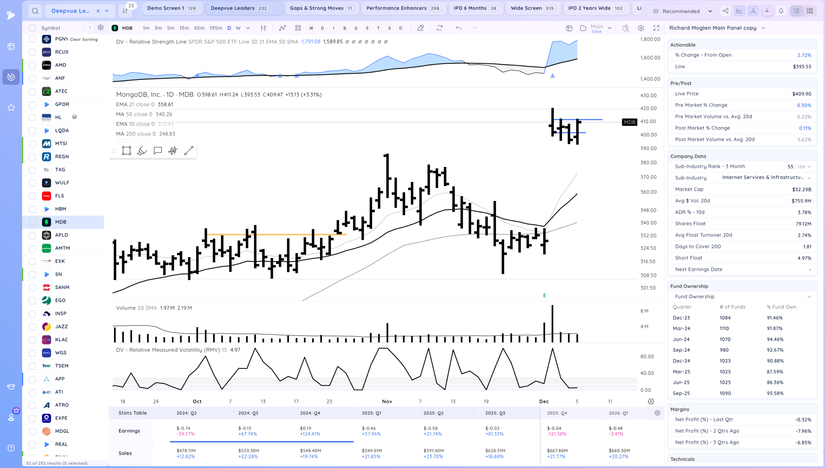The height and width of the screenshot is (468, 825).
Task: Toggle the select-all Symbol checkbox
Action: [x=32, y=28]
